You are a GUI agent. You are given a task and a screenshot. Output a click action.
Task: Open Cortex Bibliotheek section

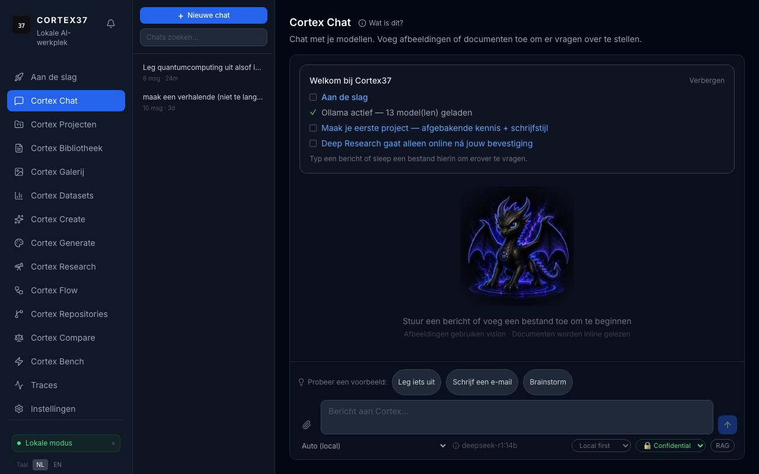point(66,148)
